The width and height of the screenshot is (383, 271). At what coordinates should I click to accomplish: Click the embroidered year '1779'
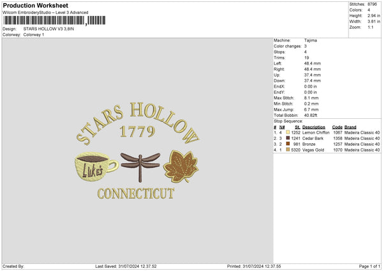pos(137,132)
